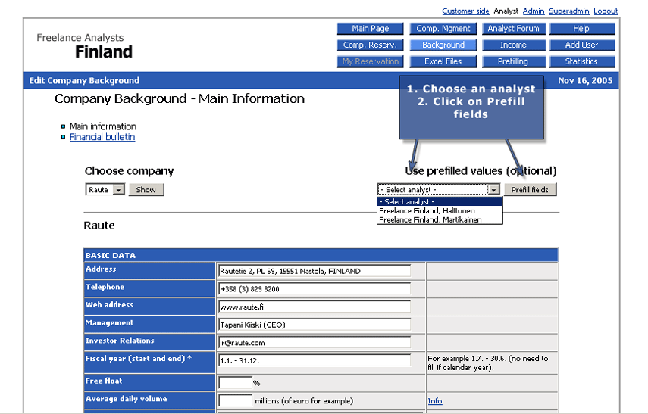Click the Average daily volume field
The image size is (648, 414).
click(235, 400)
